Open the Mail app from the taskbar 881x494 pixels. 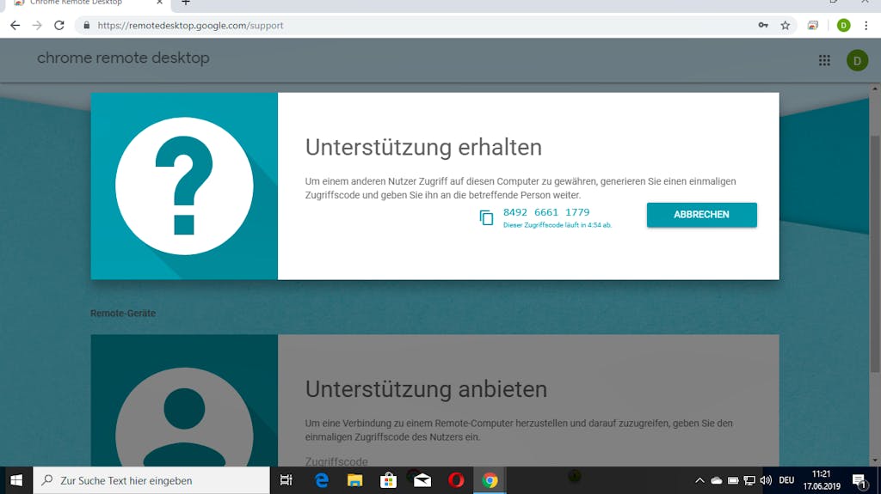(422, 480)
